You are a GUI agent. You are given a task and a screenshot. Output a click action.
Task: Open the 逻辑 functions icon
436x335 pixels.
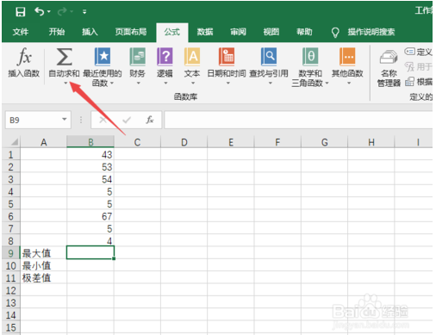point(165,57)
